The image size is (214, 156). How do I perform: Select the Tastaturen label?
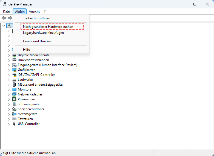click(25, 119)
